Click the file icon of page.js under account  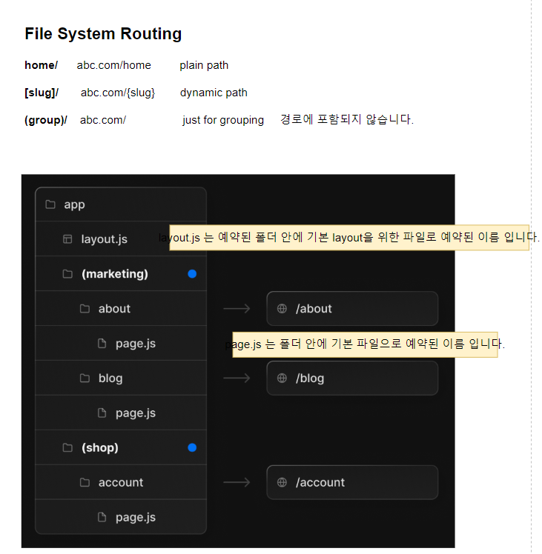tap(102, 517)
